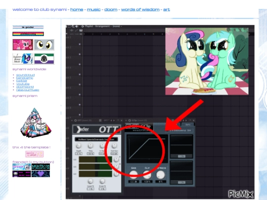
Task: Click the welcome to club synami text
Action: (40, 9)
